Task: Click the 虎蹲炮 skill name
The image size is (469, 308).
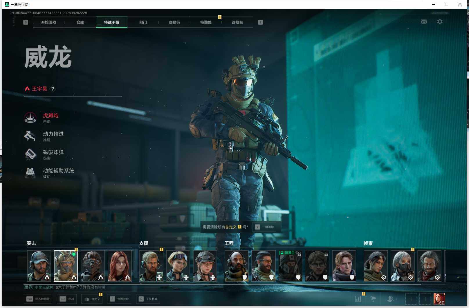Action: (x=51, y=115)
